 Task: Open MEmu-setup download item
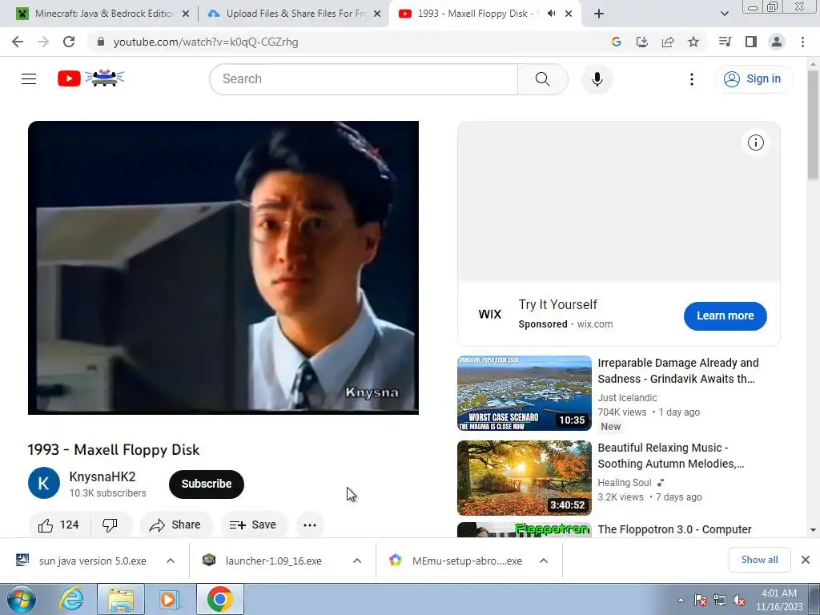click(x=456, y=561)
